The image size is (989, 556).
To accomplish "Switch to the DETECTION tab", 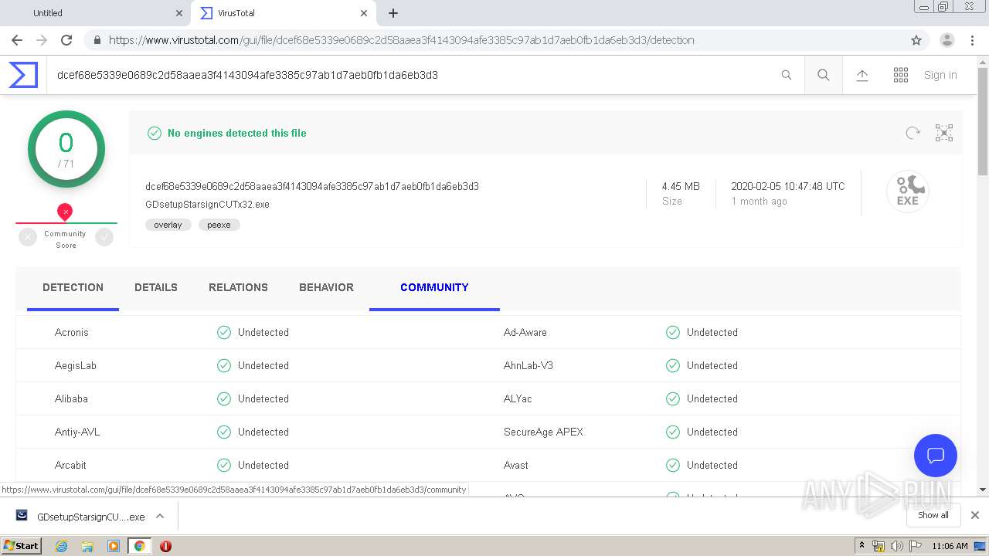I will (73, 287).
